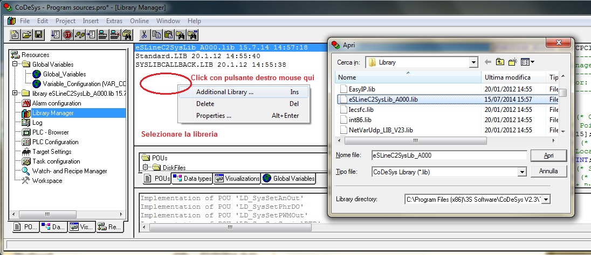Screen dimensions: 591x255
Task: Click the Global search folders icon
Action: click(127, 35)
